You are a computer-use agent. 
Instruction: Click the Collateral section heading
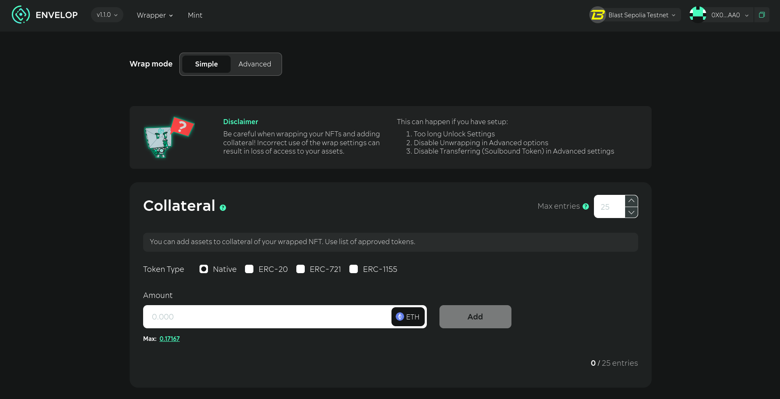tap(179, 205)
